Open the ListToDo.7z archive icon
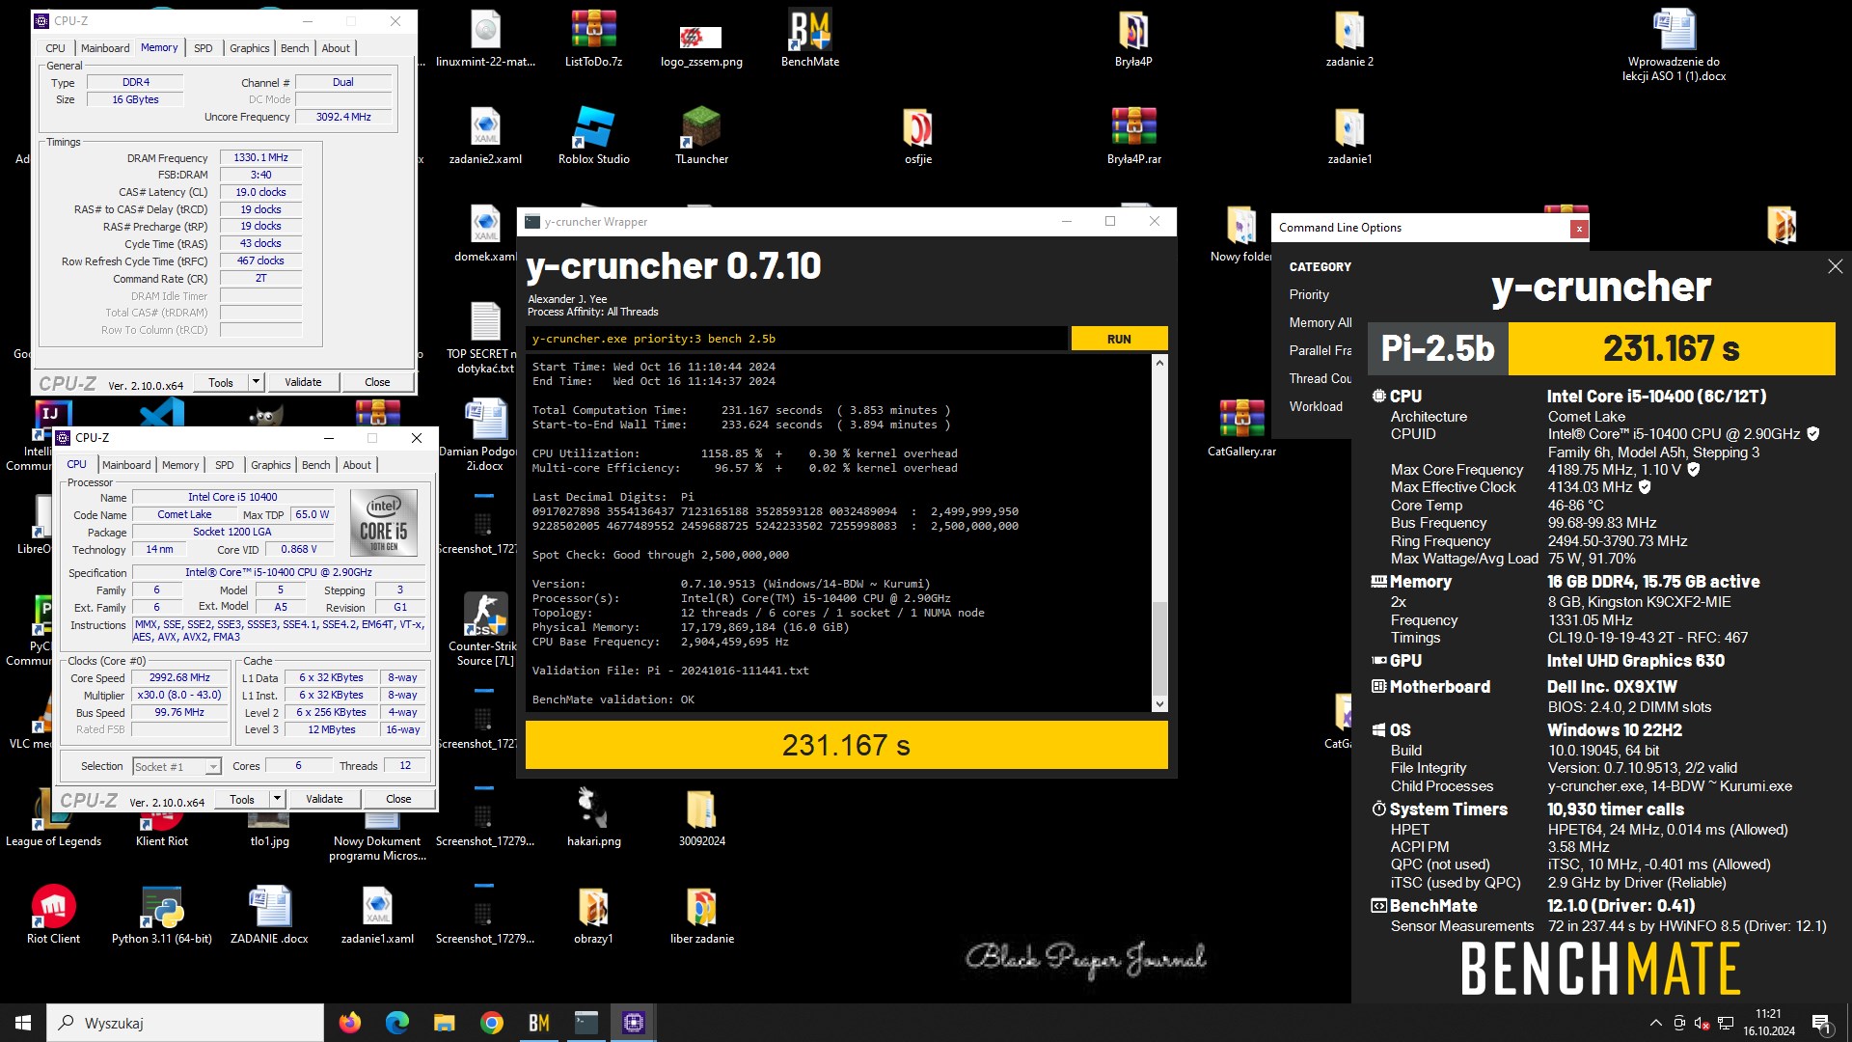Screen dimensions: 1852x1042 point(593,39)
